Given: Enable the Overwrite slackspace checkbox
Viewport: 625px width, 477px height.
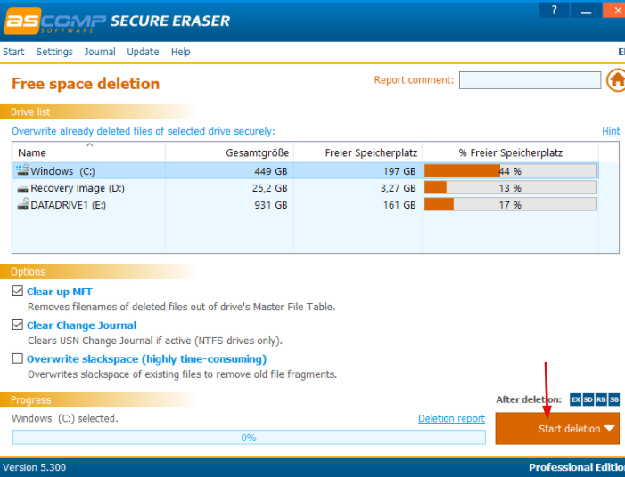Looking at the screenshot, I should click(x=18, y=358).
